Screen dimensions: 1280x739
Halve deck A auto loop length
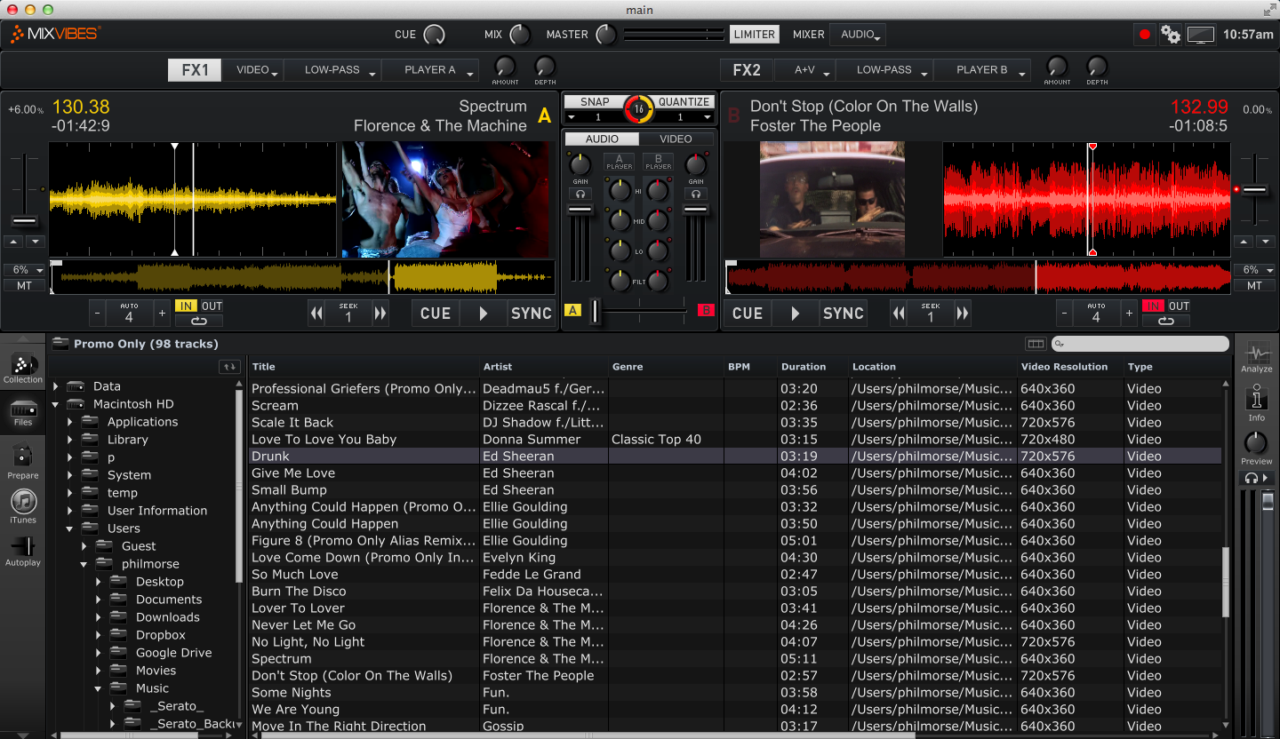pos(98,313)
